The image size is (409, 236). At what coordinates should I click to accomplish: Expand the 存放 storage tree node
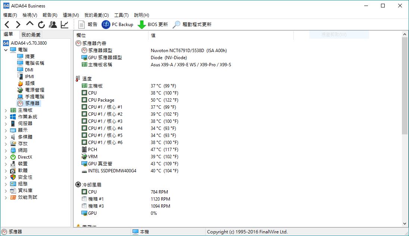pyautogui.click(x=6, y=144)
